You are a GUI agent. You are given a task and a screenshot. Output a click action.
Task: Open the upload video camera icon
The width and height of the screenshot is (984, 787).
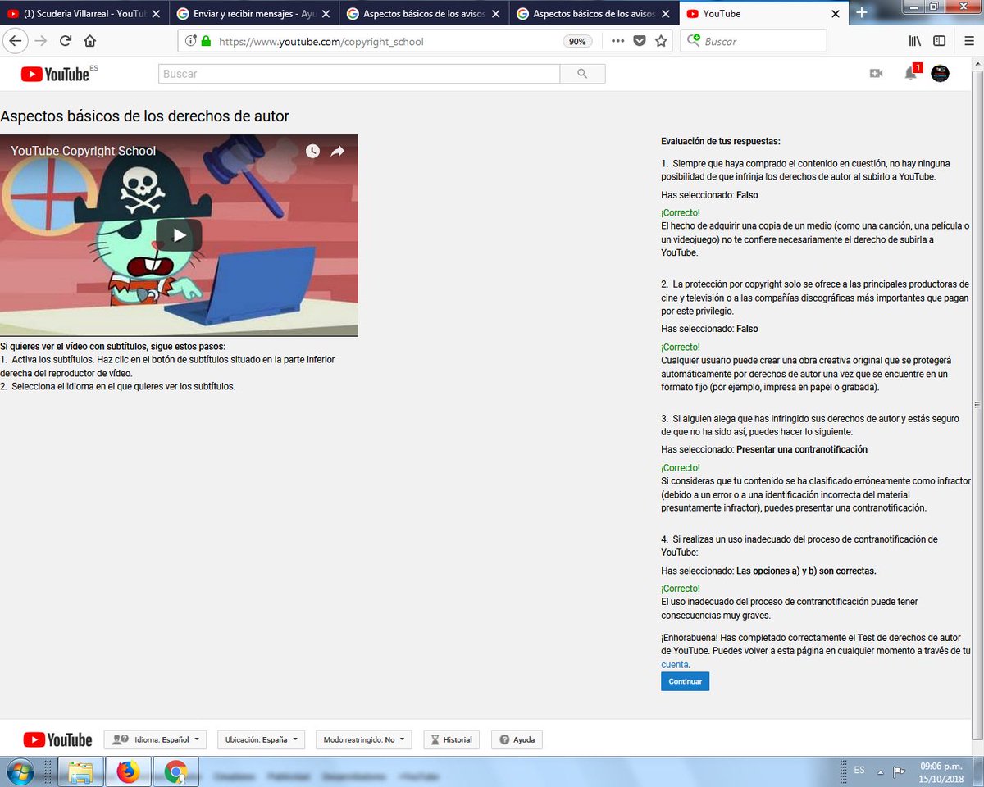click(876, 74)
